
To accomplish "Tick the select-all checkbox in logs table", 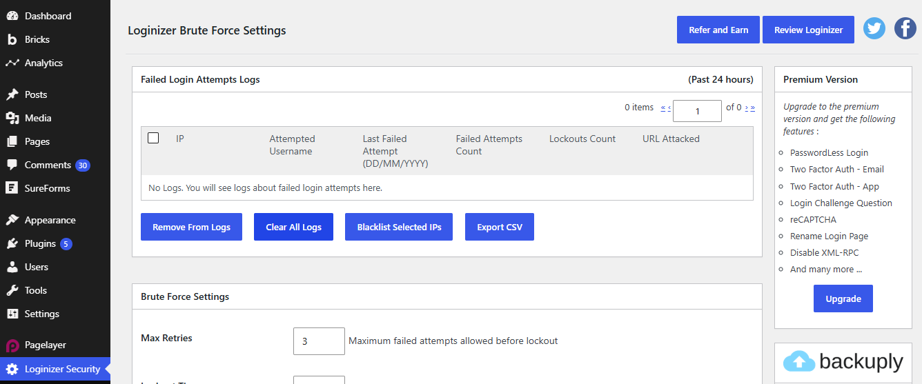I will 153,138.
